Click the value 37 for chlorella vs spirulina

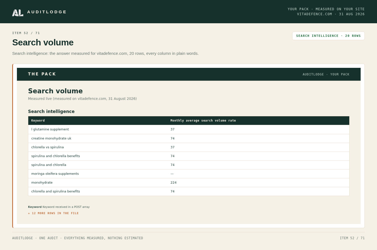coord(172,147)
